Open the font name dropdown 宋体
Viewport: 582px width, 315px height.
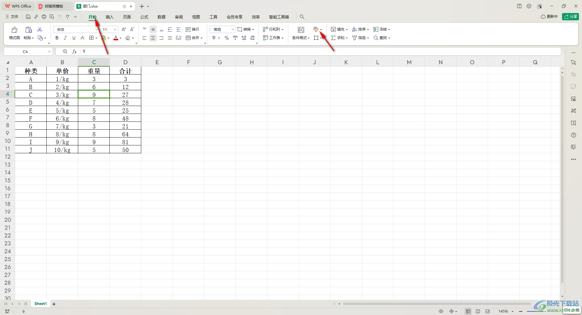click(x=96, y=29)
